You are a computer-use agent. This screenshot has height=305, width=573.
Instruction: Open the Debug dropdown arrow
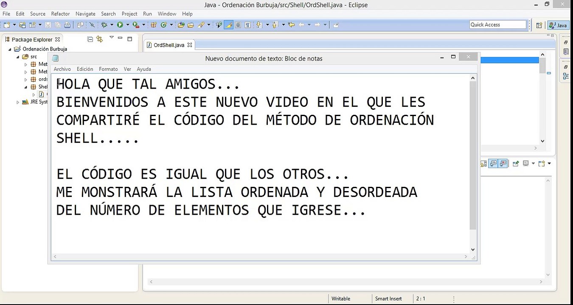[112, 25]
